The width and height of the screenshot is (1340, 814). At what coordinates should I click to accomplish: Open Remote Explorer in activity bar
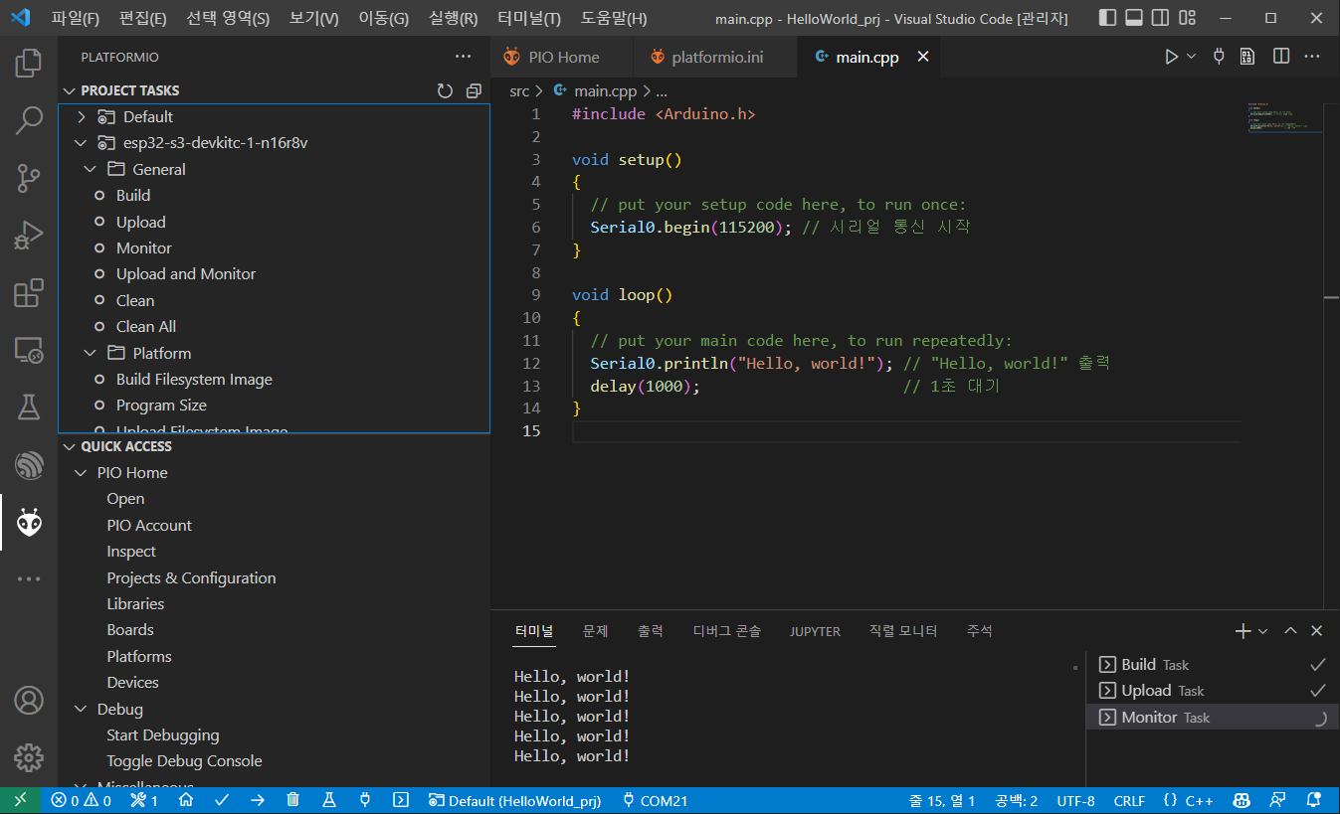(x=29, y=350)
